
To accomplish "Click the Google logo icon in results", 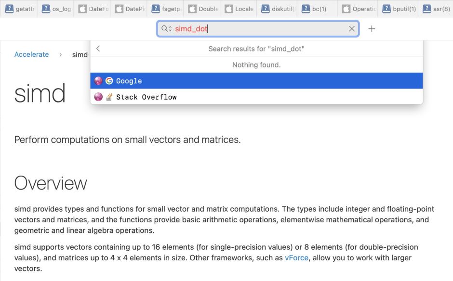I will (x=109, y=81).
